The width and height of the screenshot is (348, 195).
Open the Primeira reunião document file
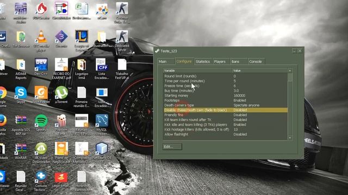[x=82, y=97]
